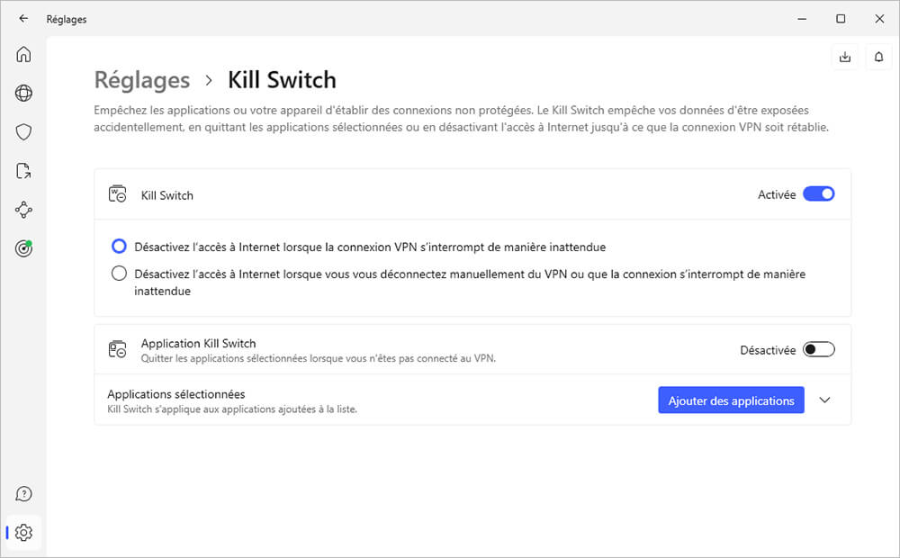The image size is (900, 558).
Task: Go to Réglages breadcrumb link
Action: pos(142,80)
